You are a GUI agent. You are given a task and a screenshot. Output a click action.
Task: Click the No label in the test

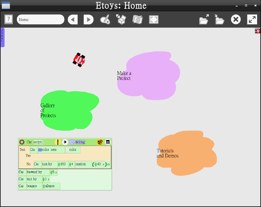29,164
